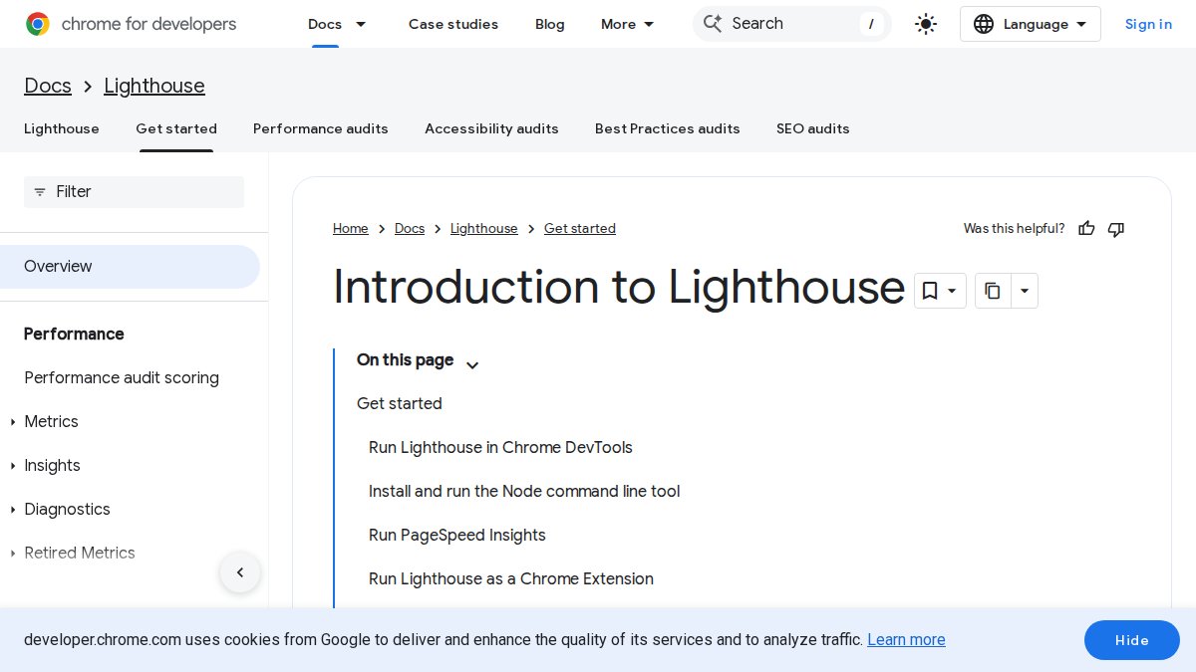Screen dimensions: 1196x672
Task: Toggle the light/dark theme icon
Action: coord(926,24)
